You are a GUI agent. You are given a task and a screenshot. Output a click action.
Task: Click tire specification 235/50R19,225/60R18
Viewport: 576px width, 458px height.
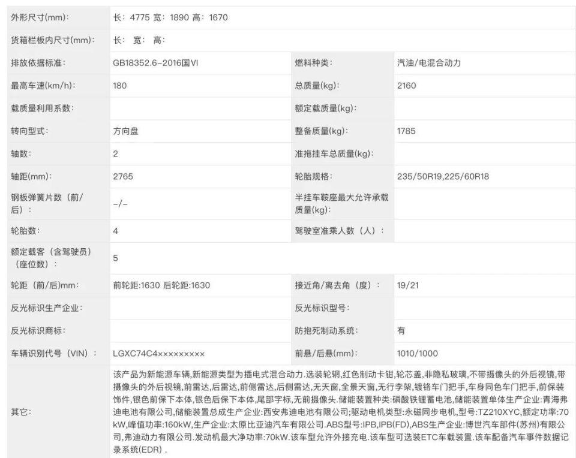pyautogui.click(x=443, y=177)
